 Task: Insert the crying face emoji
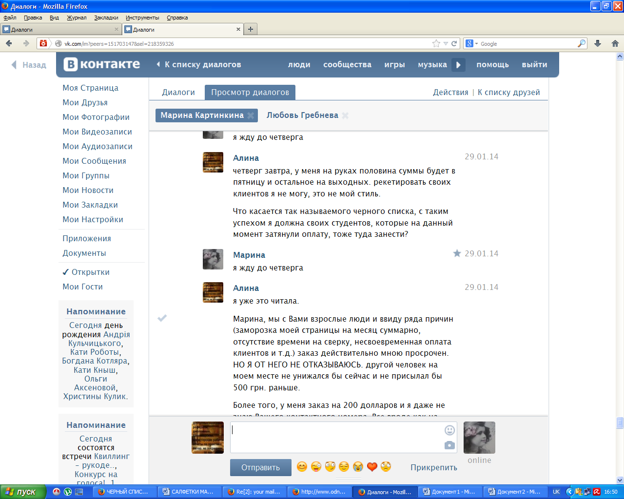point(358,467)
